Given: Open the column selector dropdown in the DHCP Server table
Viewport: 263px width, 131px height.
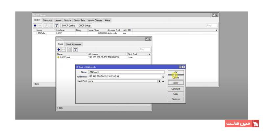Looking at the screenshot, I should (216, 30).
